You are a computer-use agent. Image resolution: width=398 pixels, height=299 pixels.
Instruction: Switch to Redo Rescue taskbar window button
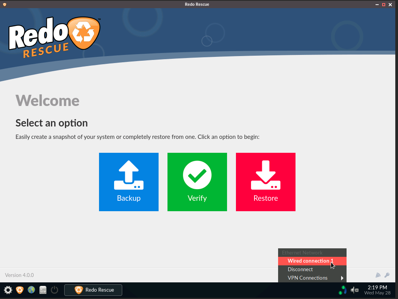tap(93, 290)
